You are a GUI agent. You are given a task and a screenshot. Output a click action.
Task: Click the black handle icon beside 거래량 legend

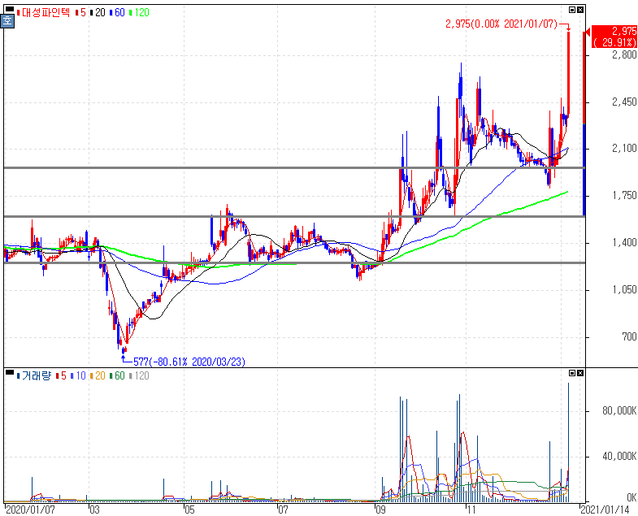click(9, 372)
